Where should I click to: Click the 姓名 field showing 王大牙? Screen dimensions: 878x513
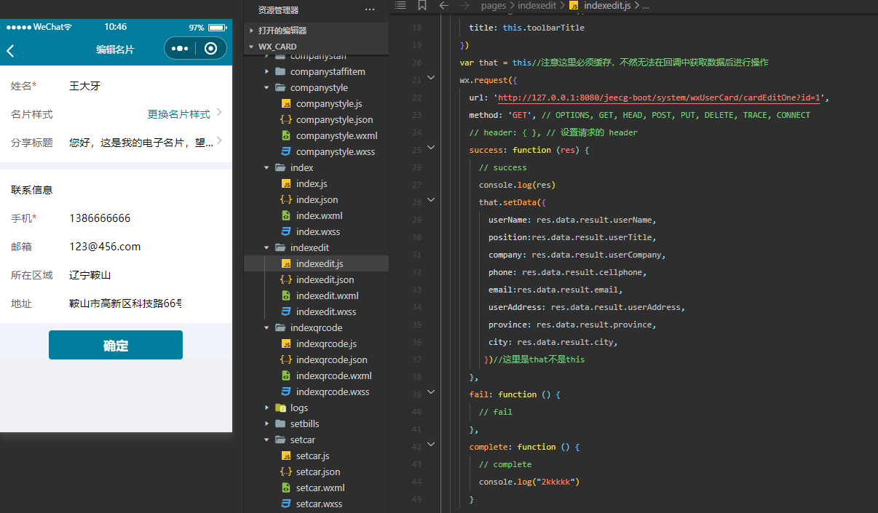(x=84, y=86)
